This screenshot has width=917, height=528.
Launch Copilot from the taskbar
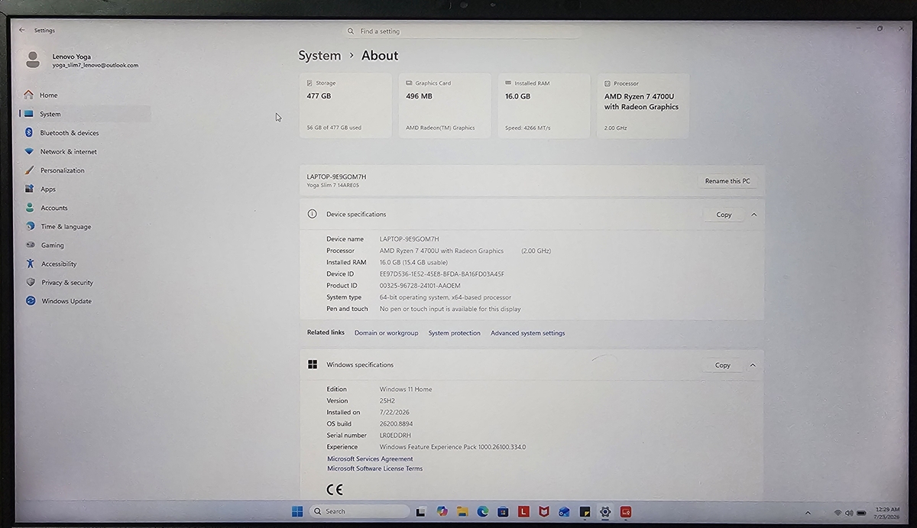pos(442,511)
